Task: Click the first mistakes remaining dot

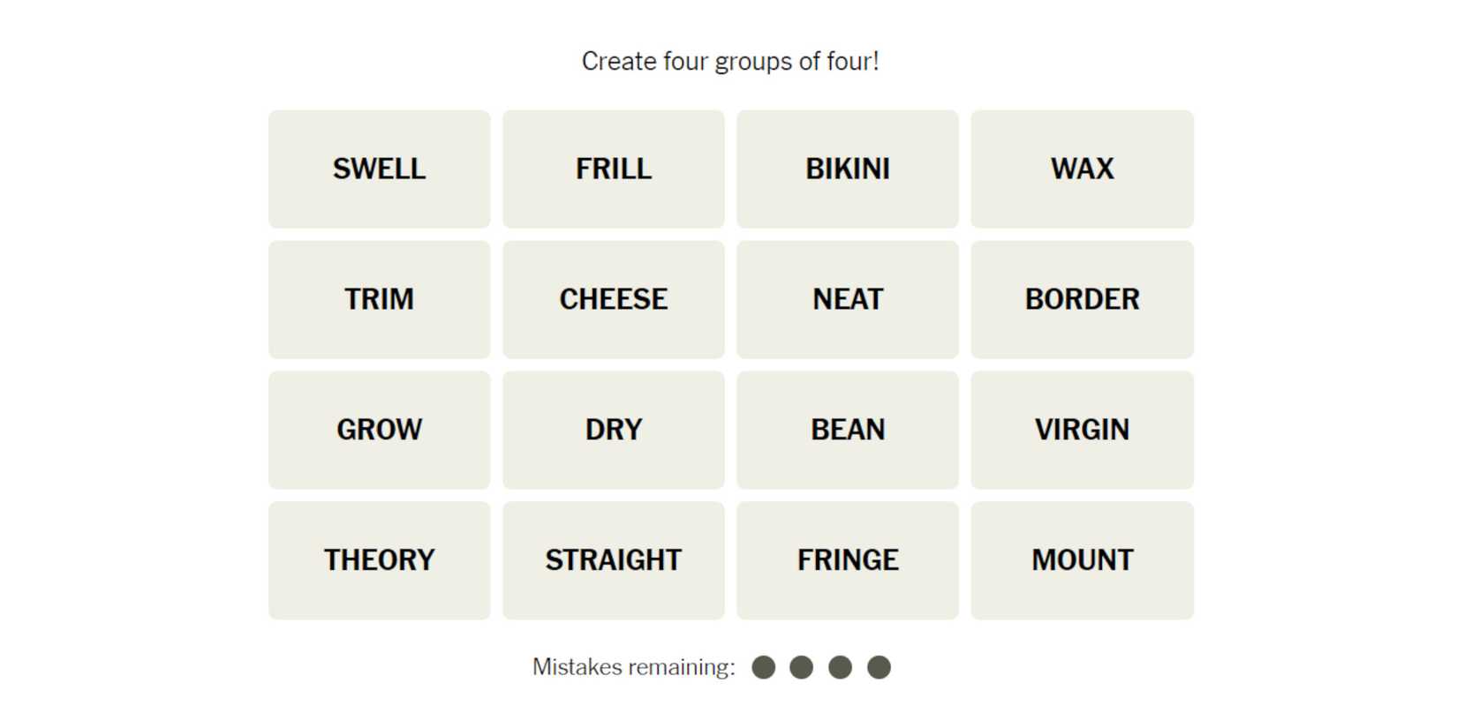Action: (x=764, y=667)
